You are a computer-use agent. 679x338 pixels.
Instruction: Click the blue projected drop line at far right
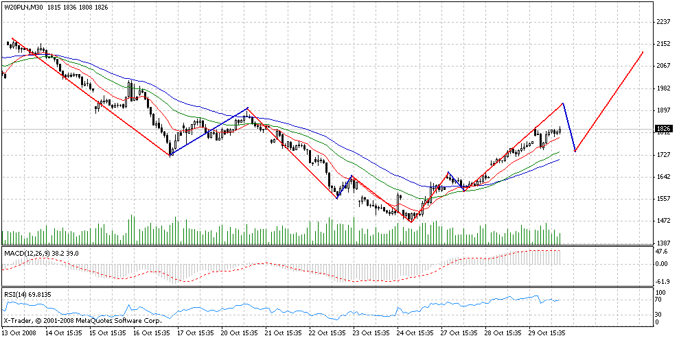(569, 128)
